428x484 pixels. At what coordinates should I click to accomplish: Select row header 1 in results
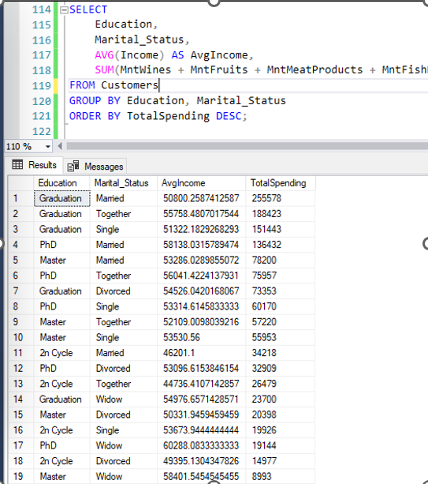[20, 198]
